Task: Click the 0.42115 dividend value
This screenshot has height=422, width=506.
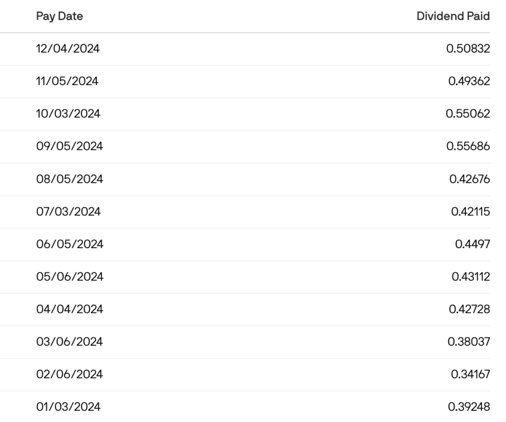Action: [470, 212]
